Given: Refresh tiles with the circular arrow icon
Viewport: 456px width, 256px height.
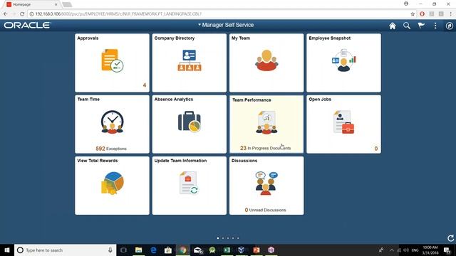Looking at the screenshot, I should tap(450, 238).
